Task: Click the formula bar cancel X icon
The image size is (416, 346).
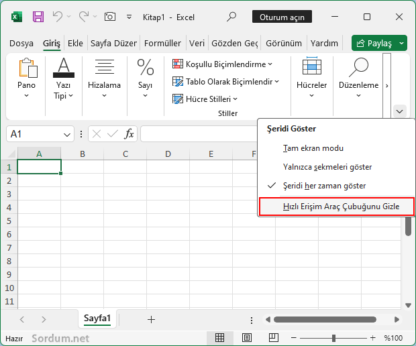Action: [97, 134]
